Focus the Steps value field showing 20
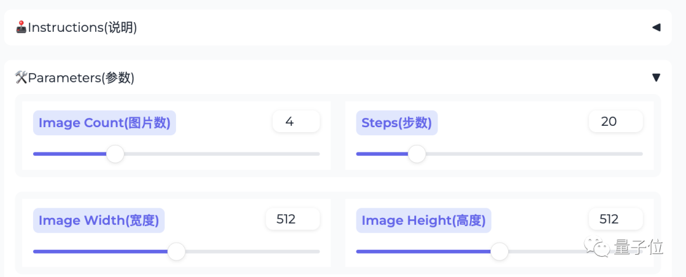 click(615, 121)
